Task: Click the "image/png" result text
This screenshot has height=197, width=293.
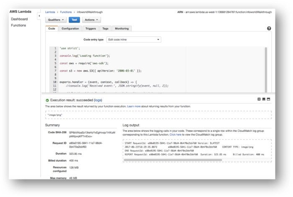Action: pyautogui.click(x=55, y=115)
